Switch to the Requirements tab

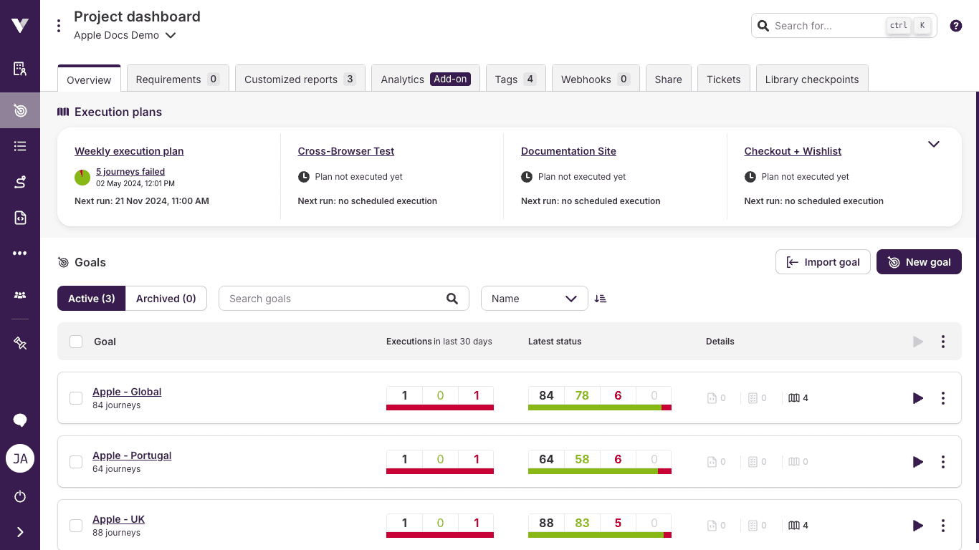(x=177, y=79)
